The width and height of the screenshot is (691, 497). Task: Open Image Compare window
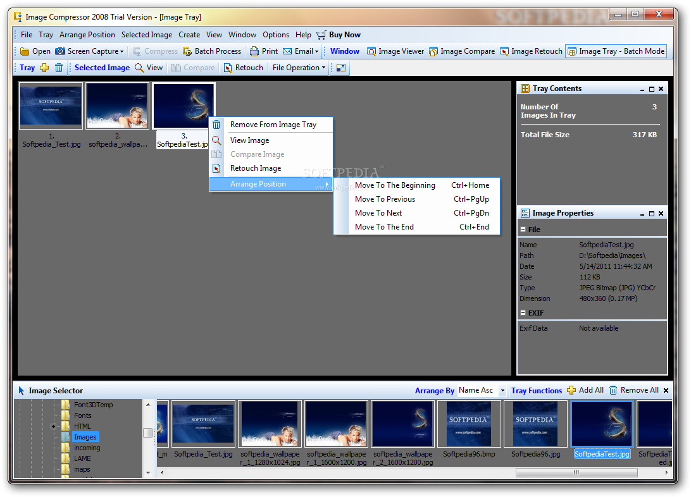462,51
